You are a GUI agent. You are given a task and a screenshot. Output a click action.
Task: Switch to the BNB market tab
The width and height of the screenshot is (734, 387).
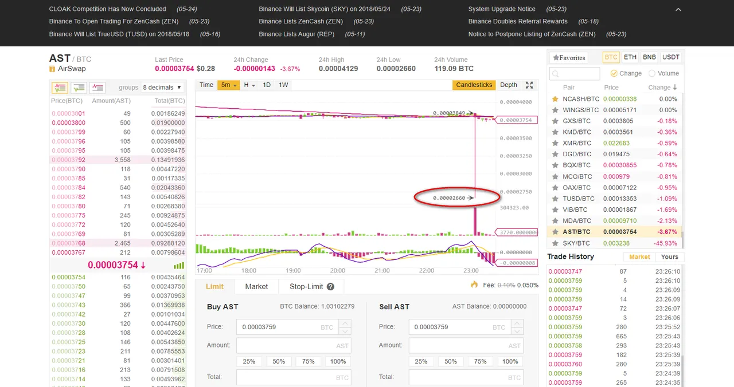tap(649, 57)
